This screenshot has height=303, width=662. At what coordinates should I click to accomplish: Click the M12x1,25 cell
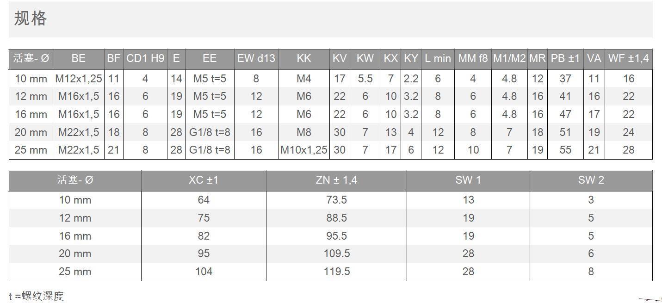click(x=79, y=79)
